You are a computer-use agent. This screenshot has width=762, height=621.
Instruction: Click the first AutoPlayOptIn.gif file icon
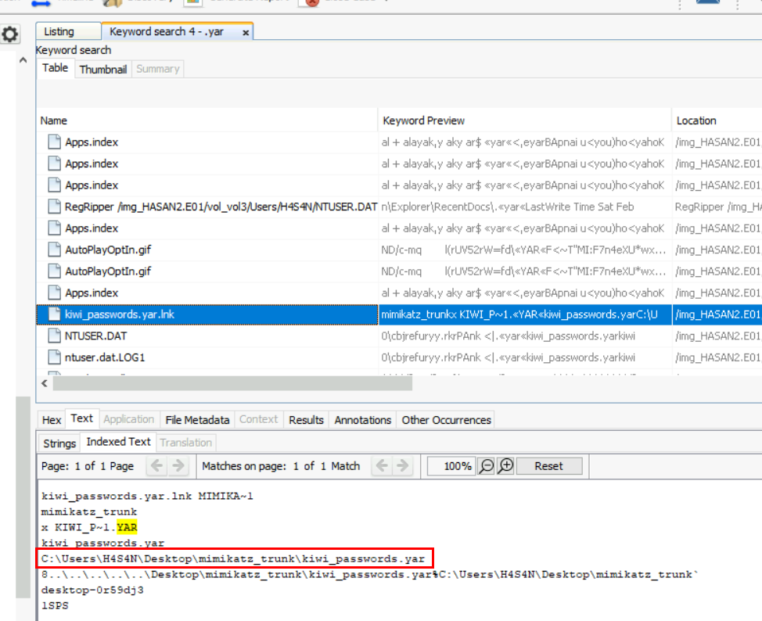[53, 249]
